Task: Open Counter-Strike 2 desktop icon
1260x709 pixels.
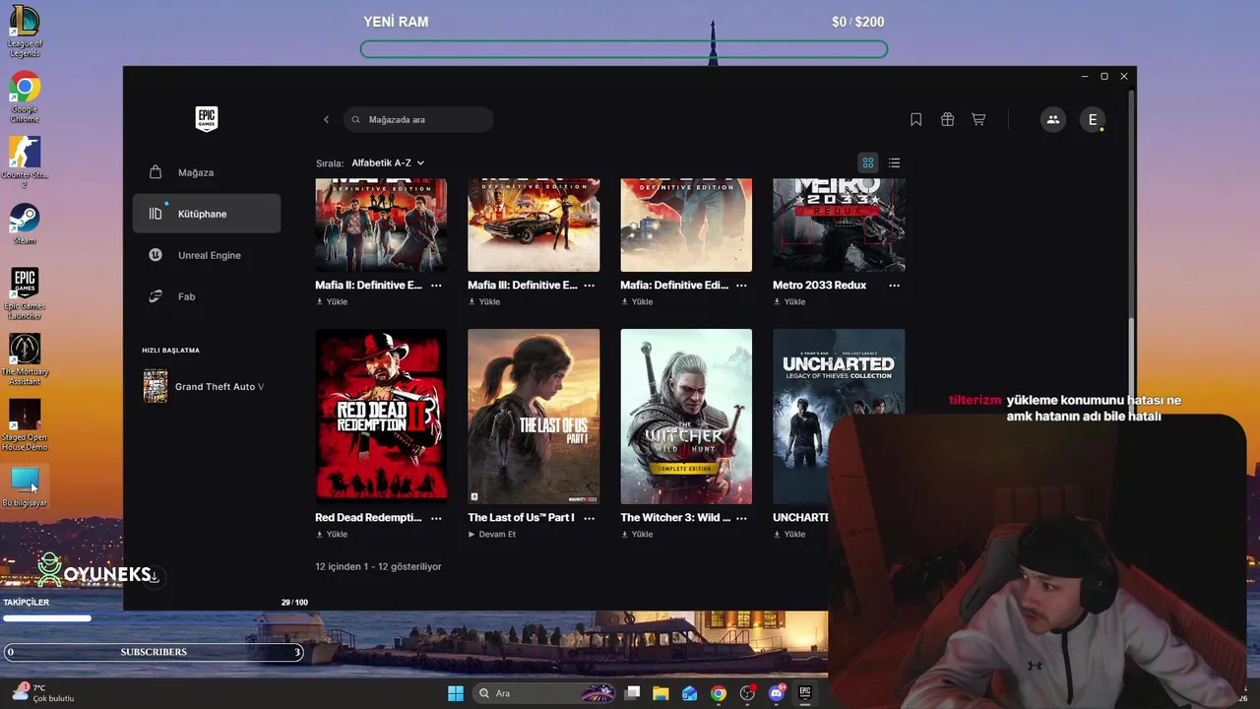Action: [x=25, y=163]
